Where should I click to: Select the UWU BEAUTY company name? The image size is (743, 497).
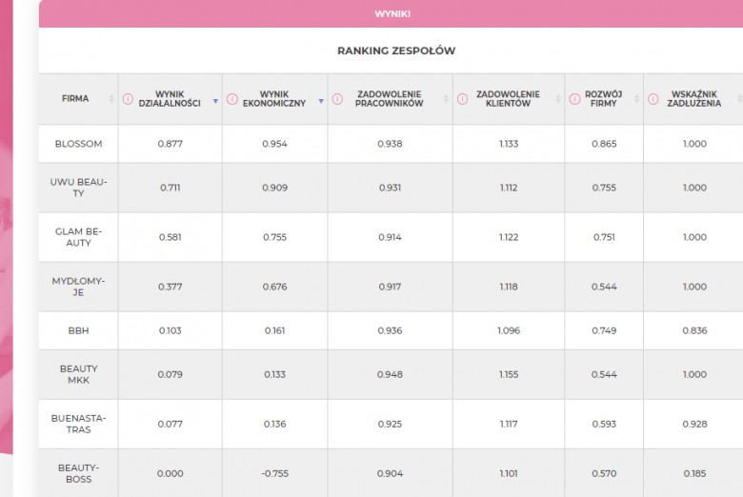79,188
